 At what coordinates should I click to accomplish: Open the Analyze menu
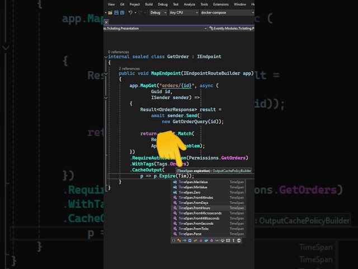pyautogui.click(x=190, y=4)
